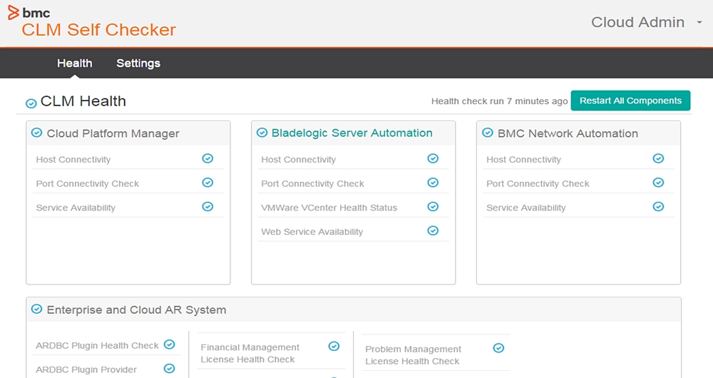Image resolution: width=713 pixels, height=378 pixels.
Task: Click Host Connectivity status icon under Cloud Platform Manager
Action: click(207, 158)
